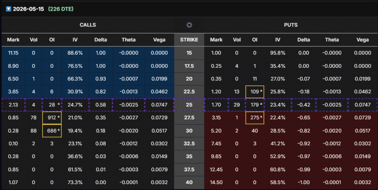Click highlighted 912 call open interest cell
This screenshot has width=378, height=190.
[x=52, y=117]
